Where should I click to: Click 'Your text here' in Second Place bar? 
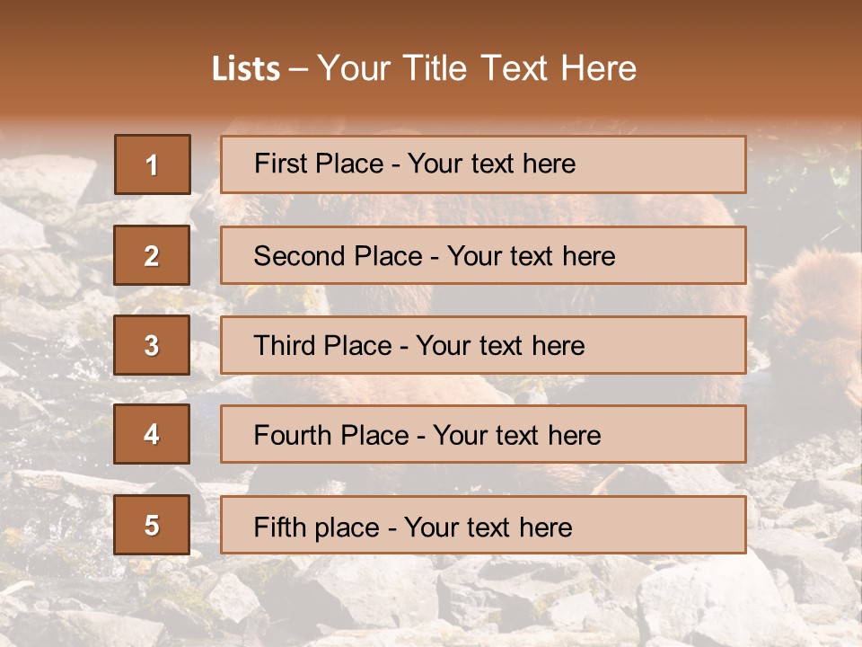531,256
